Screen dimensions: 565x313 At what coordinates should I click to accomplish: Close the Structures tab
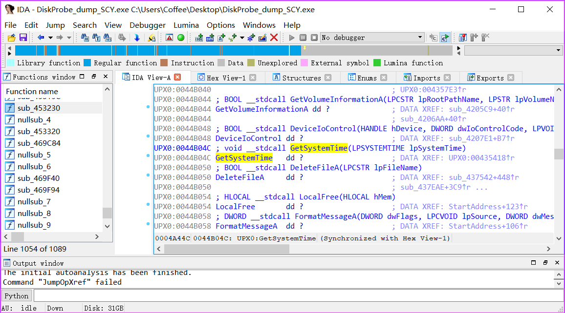328,78
